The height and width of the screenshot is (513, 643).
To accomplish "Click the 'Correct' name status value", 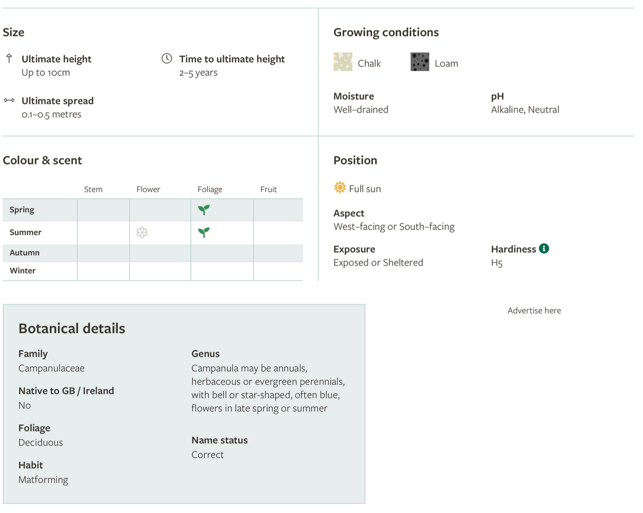I will 208,455.
